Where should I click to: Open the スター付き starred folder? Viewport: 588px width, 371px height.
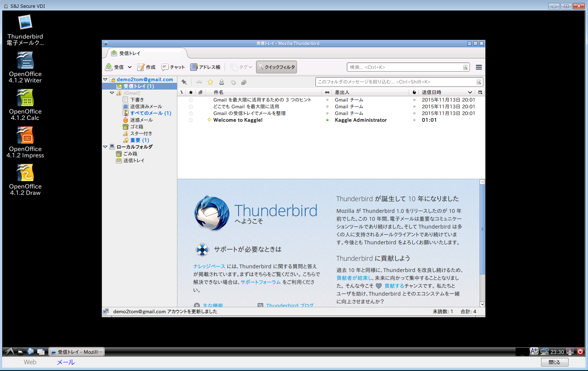point(141,133)
